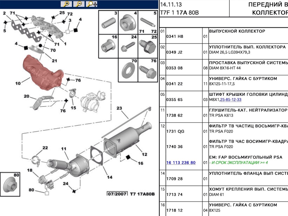Click the black square marker labeled 16
This screenshot has height=216, width=288.
pyautogui.click(x=128, y=157)
